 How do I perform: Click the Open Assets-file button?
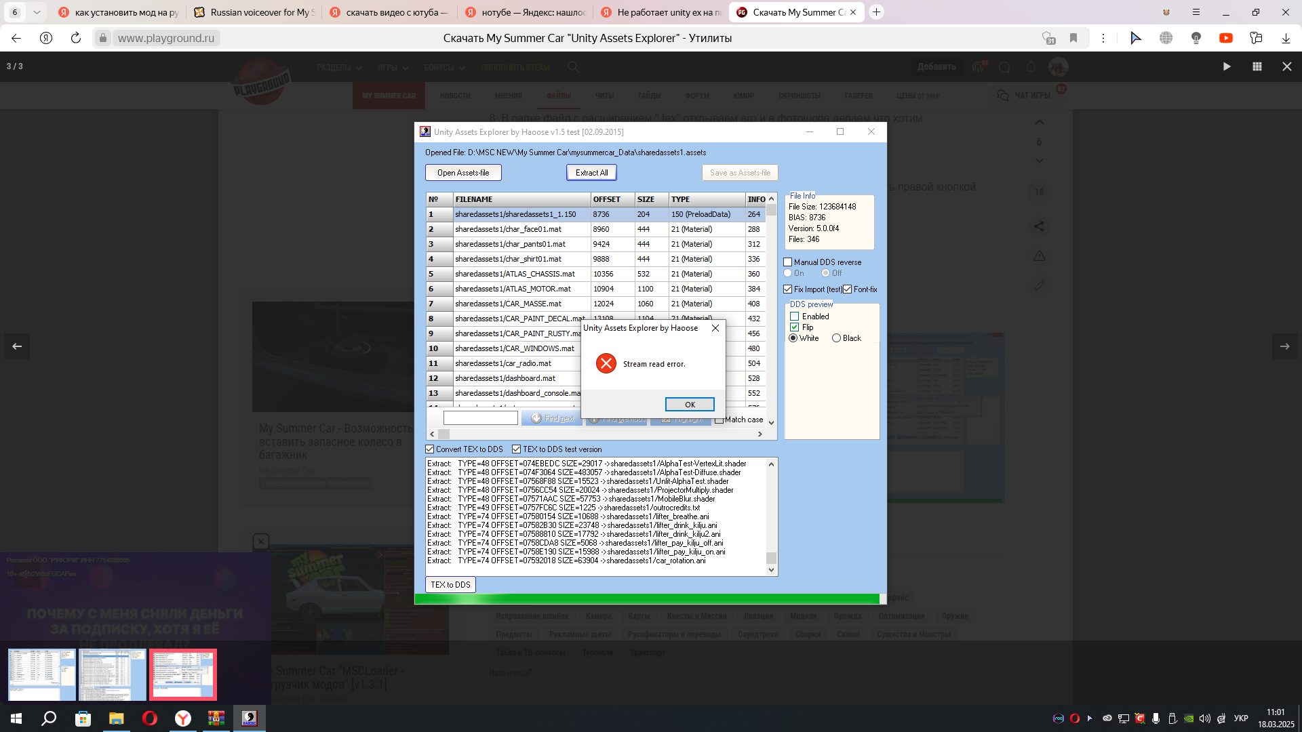point(463,173)
